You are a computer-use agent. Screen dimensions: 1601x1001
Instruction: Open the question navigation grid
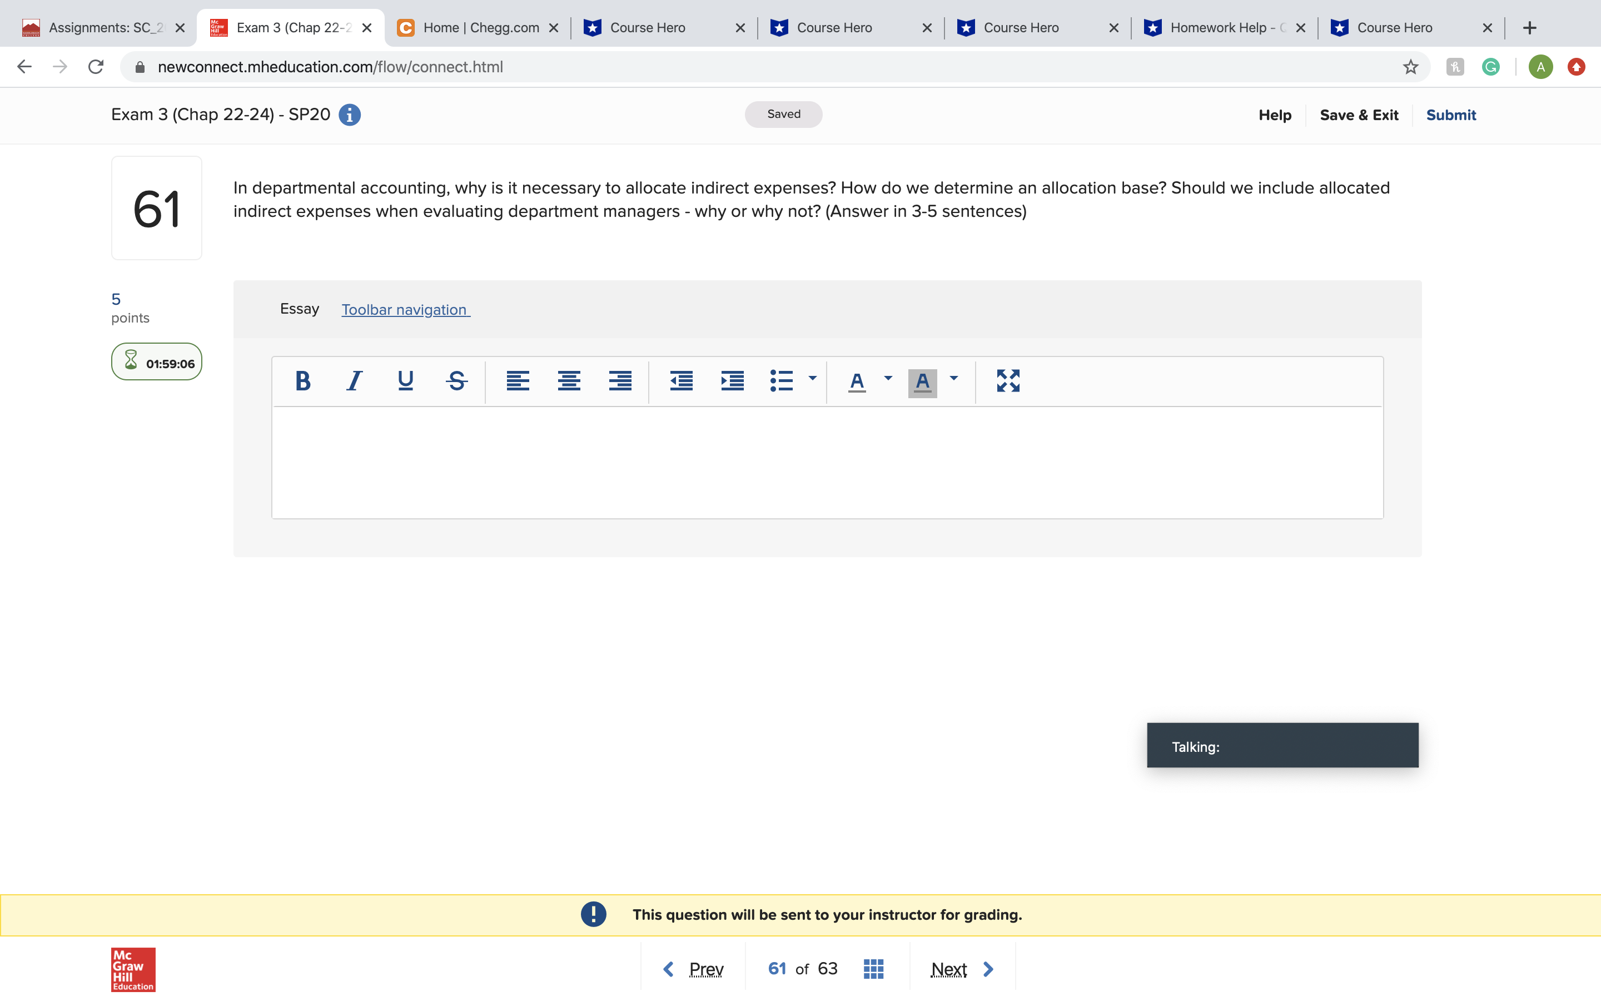click(873, 968)
